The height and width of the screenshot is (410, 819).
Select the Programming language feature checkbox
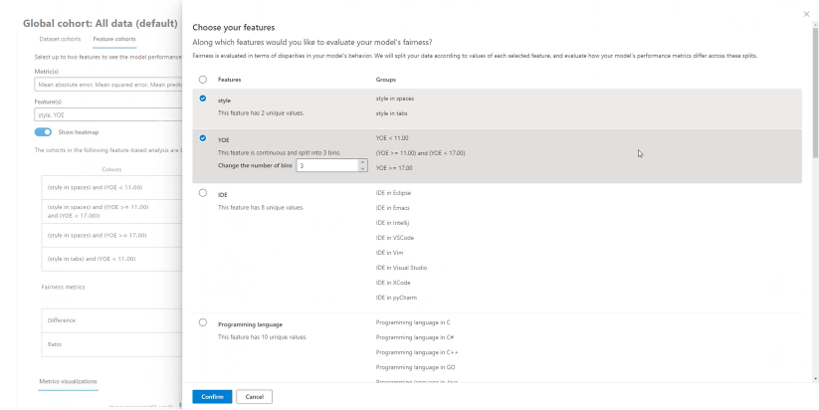pyautogui.click(x=203, y=322)
